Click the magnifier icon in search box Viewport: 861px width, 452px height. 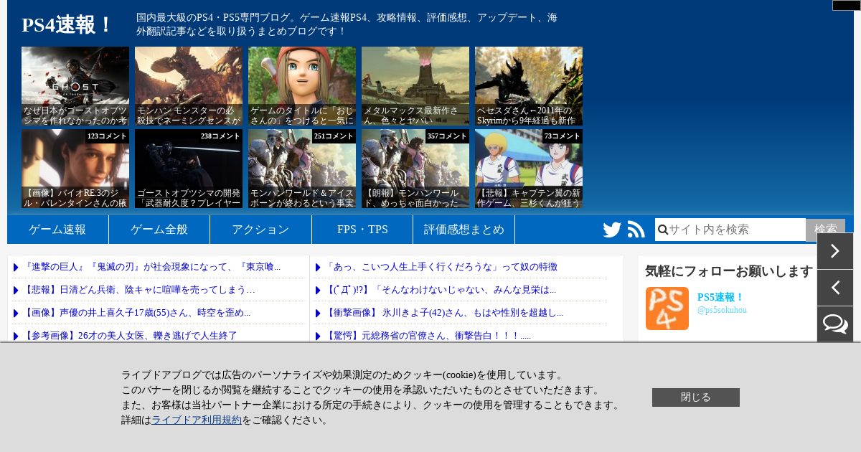(x=663, y=230)
